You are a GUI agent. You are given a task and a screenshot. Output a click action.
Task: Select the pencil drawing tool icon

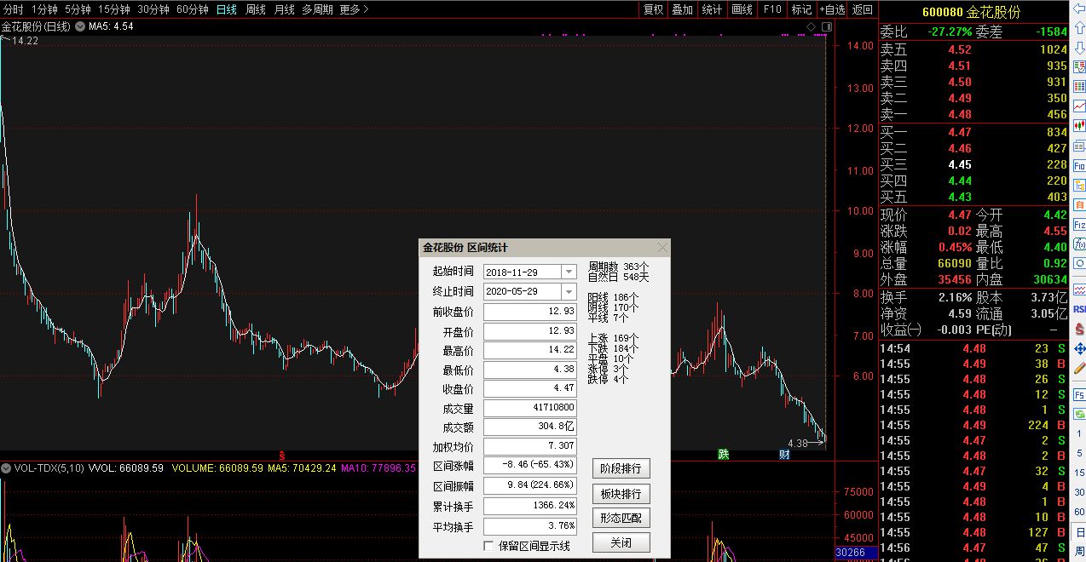[1079, 369]
